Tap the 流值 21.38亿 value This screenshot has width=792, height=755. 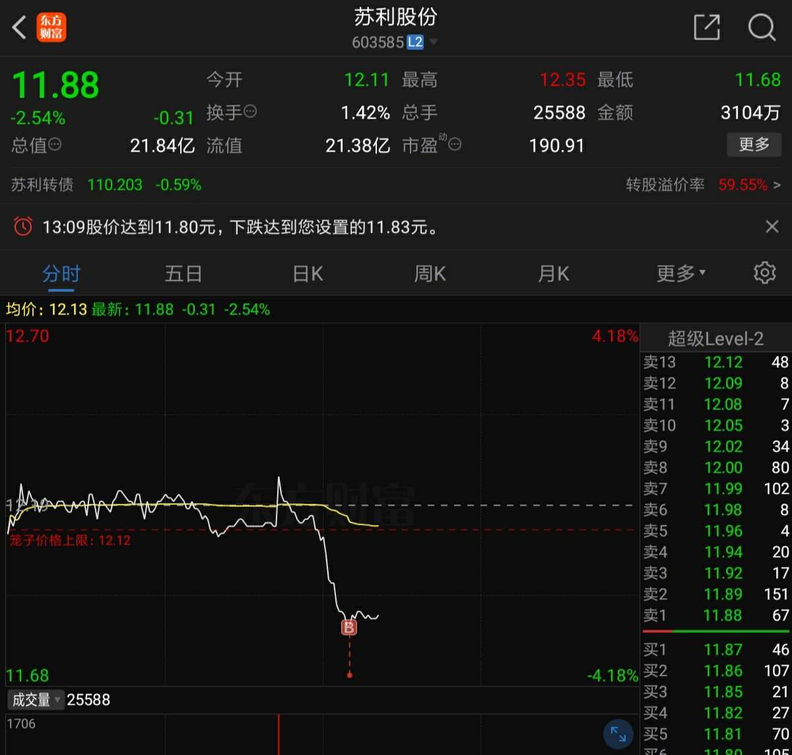coord(358,145)
